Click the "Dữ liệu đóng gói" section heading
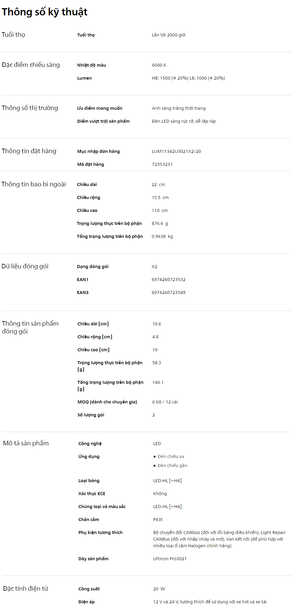 (x=25, y=266)
